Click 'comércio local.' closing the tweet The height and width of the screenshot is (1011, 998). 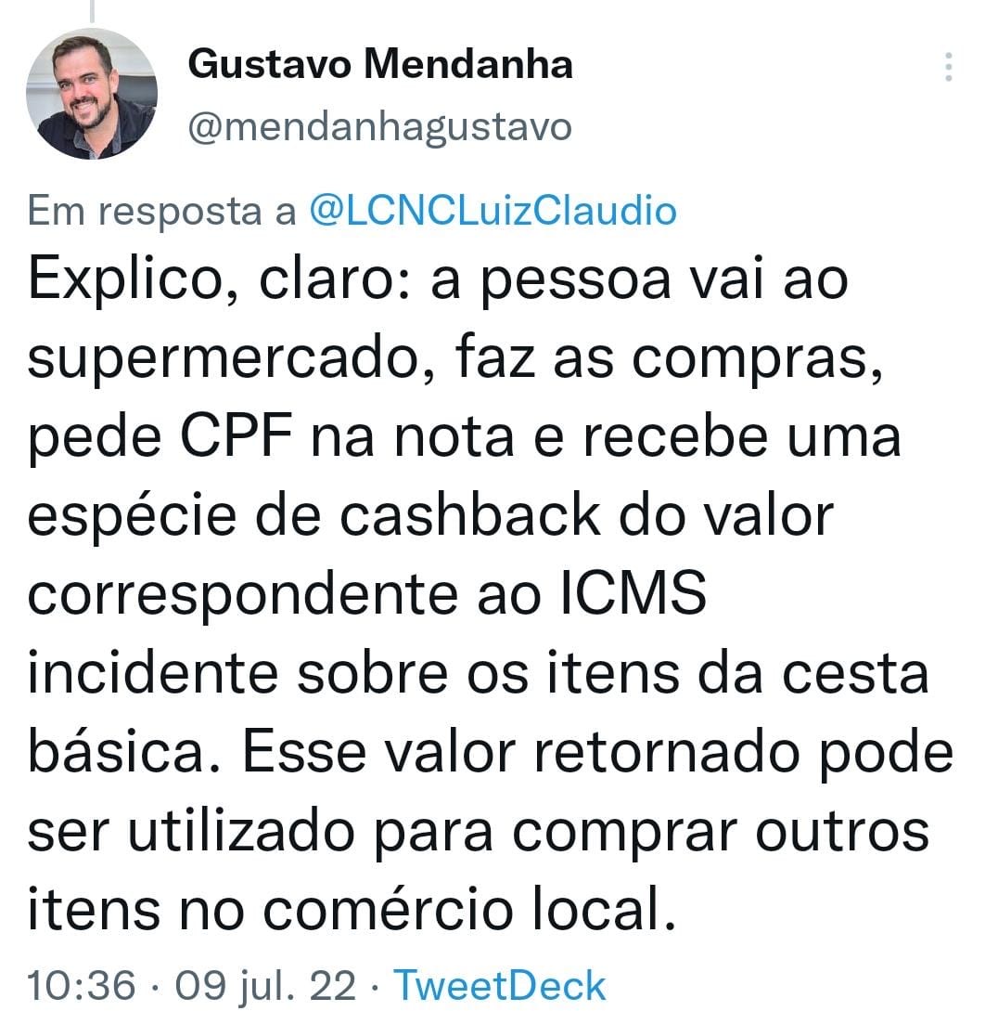tap(469, 909)
